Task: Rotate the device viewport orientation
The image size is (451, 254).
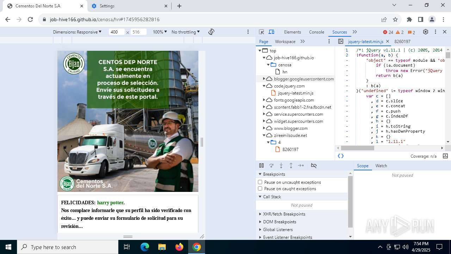Action: (x=211, y=32)
